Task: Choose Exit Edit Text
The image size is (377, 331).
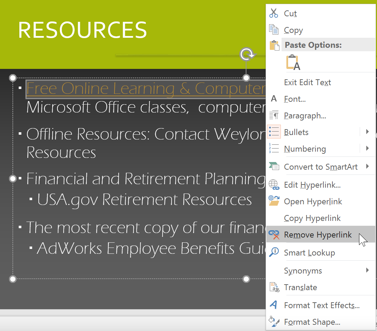Action: coord(307,82)
